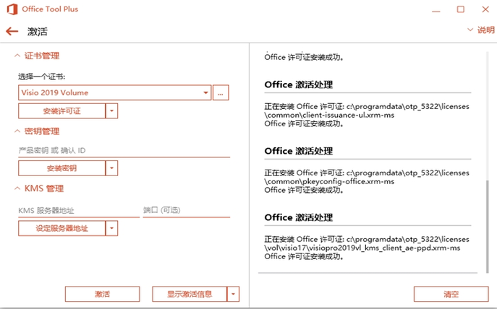Focus the 产品密钥 或 确认 ID field
Viewport: 497px width, 309px height.
coord(124,151)
